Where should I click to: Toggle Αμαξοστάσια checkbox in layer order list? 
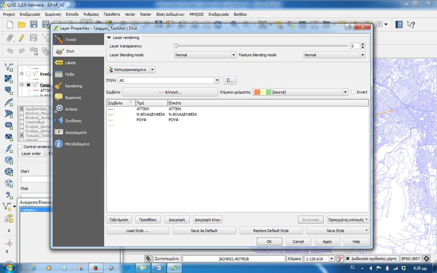click(22, 109)
